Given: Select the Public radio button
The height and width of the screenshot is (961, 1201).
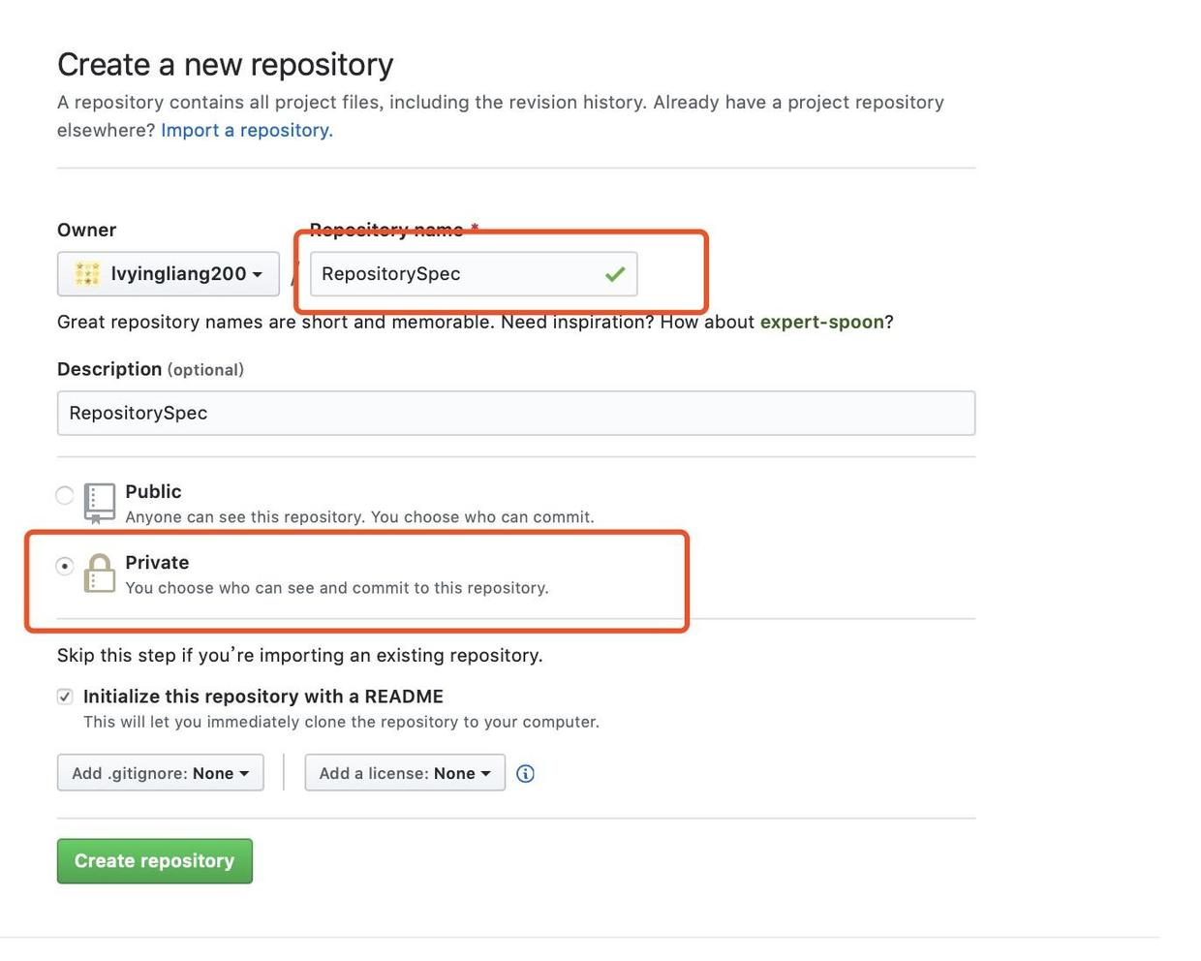Looking at the screenshot, I should (65, 495).
